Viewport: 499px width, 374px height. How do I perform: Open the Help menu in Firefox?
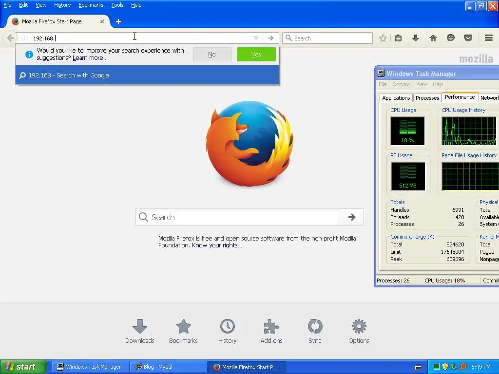click(136, 5)
